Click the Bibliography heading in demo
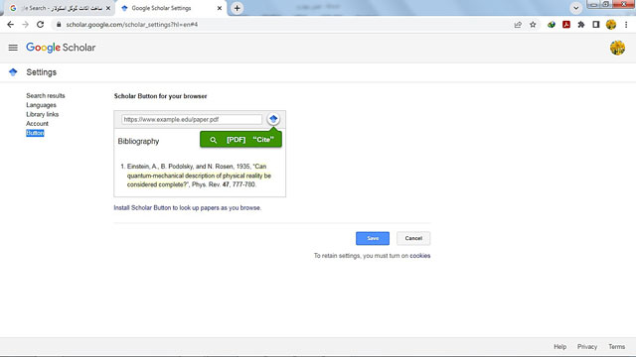The height and width of the screenshot is (357, 636). click(x=138, y=141)
